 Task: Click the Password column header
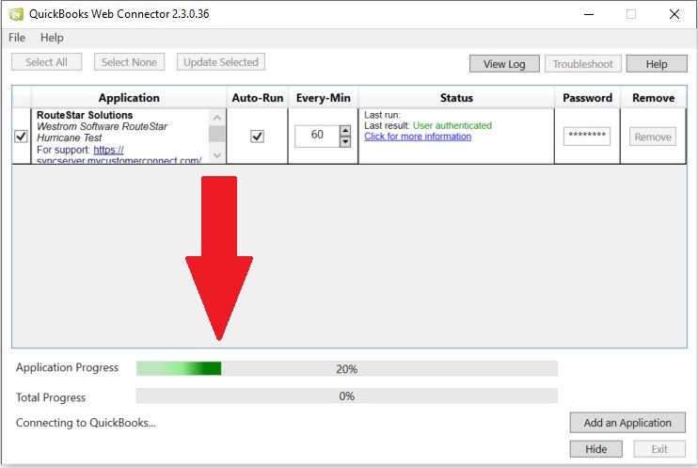587,98
